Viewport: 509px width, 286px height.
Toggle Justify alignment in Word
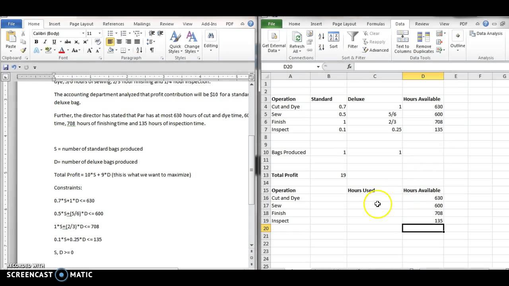137,42
